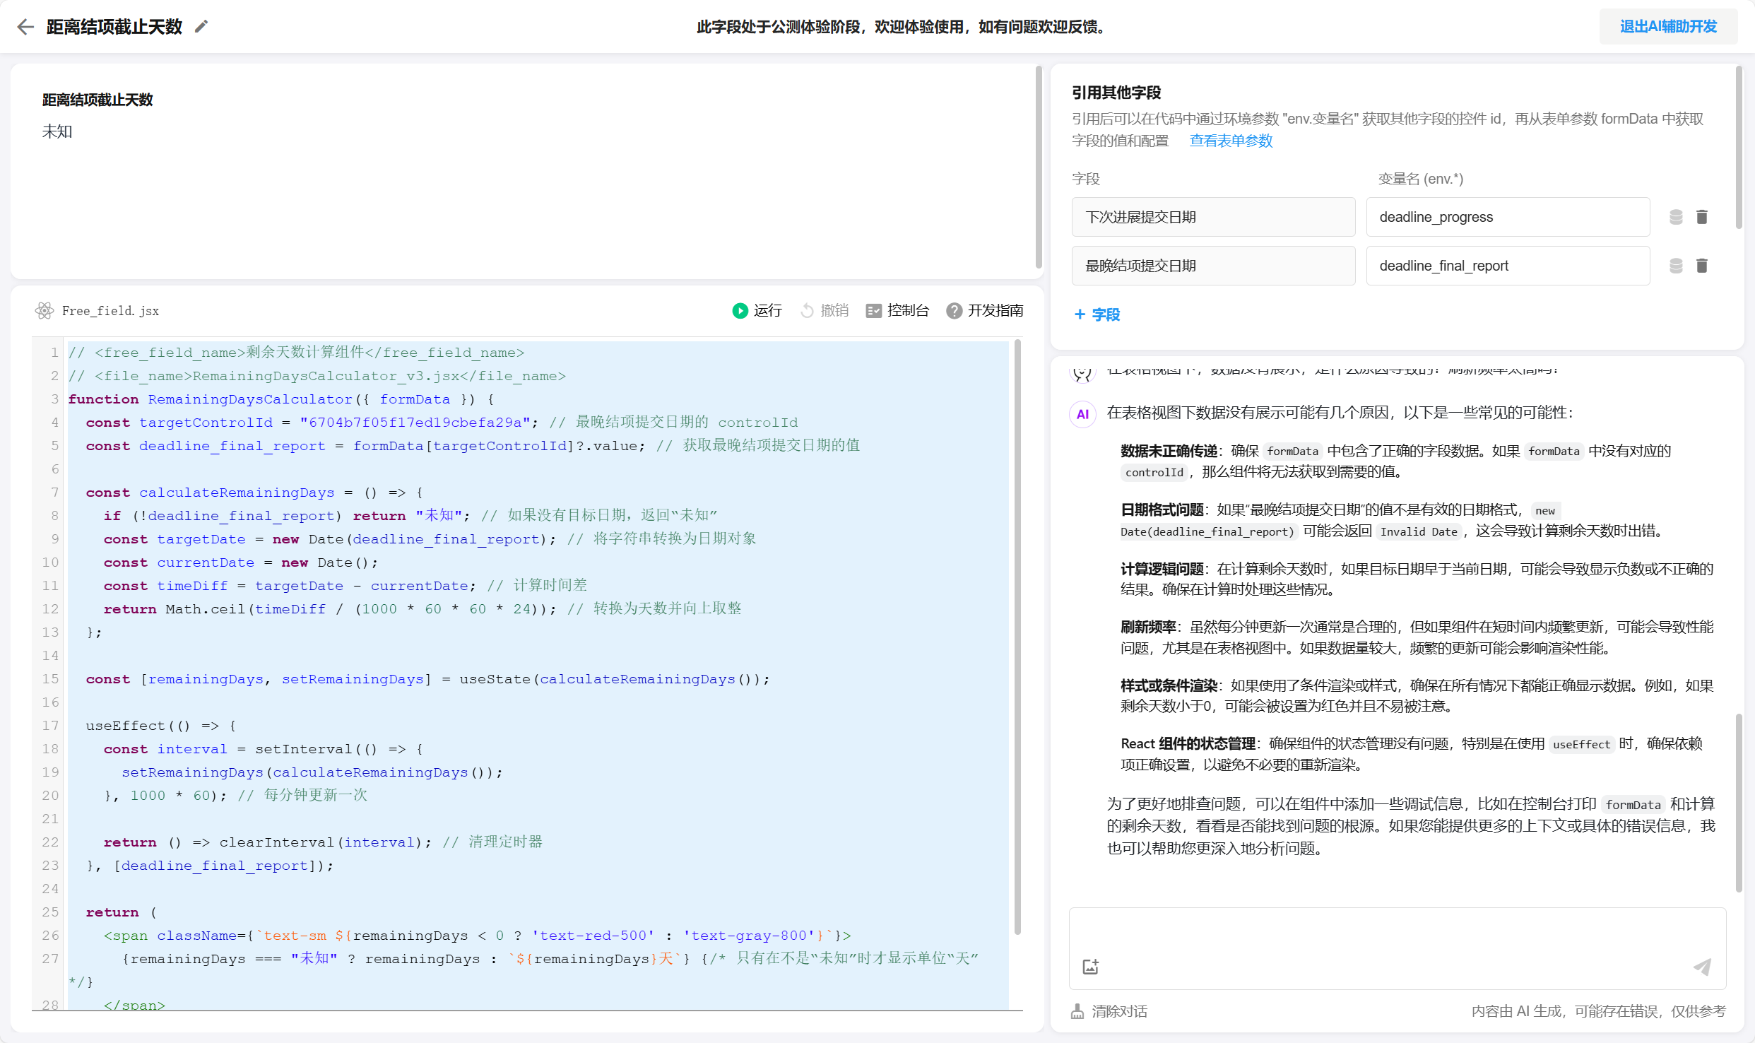
Task: Click the React gear icon next to Free_field.jsx
Action: [x=44, y=311]
